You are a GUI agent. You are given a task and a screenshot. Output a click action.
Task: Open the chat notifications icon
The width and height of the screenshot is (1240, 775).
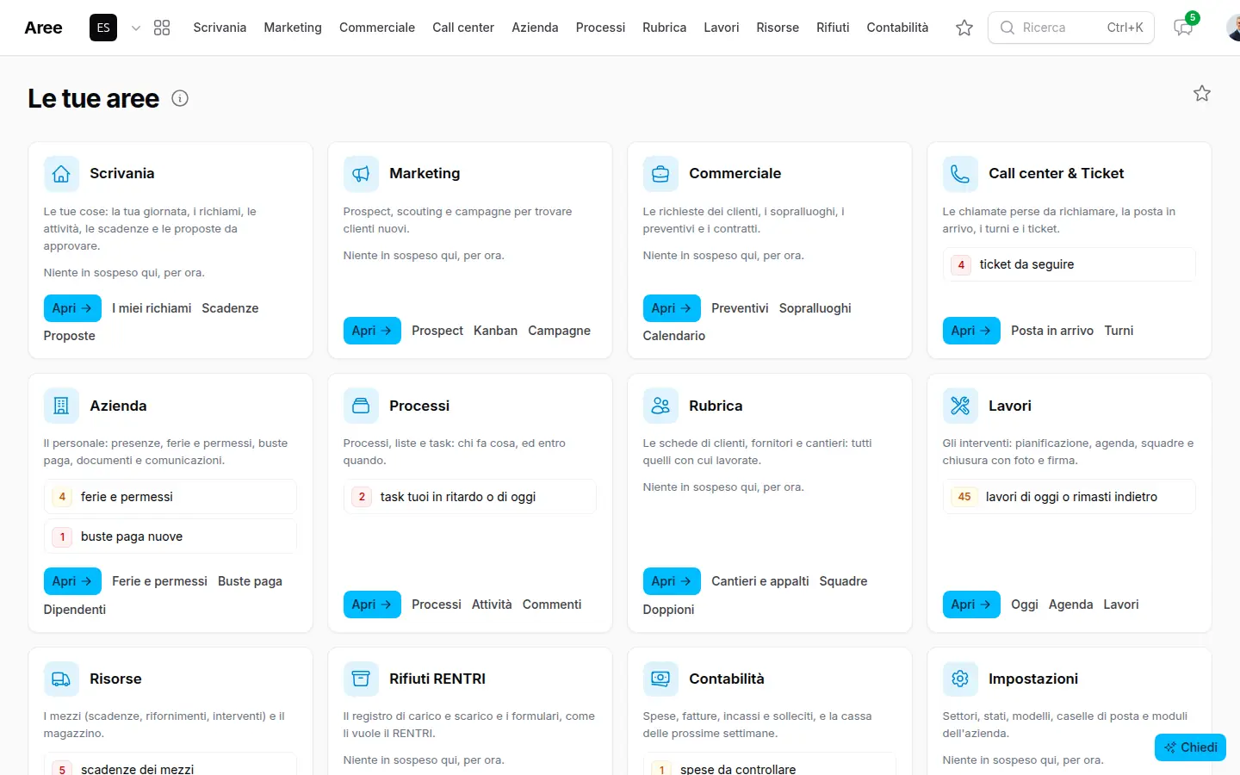pyautogui.click(x=1184, y=28)
